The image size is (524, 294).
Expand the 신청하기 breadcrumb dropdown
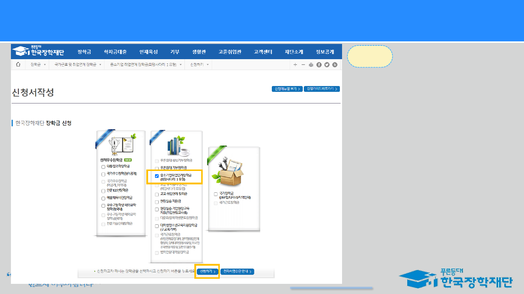[x=199, y=65]
